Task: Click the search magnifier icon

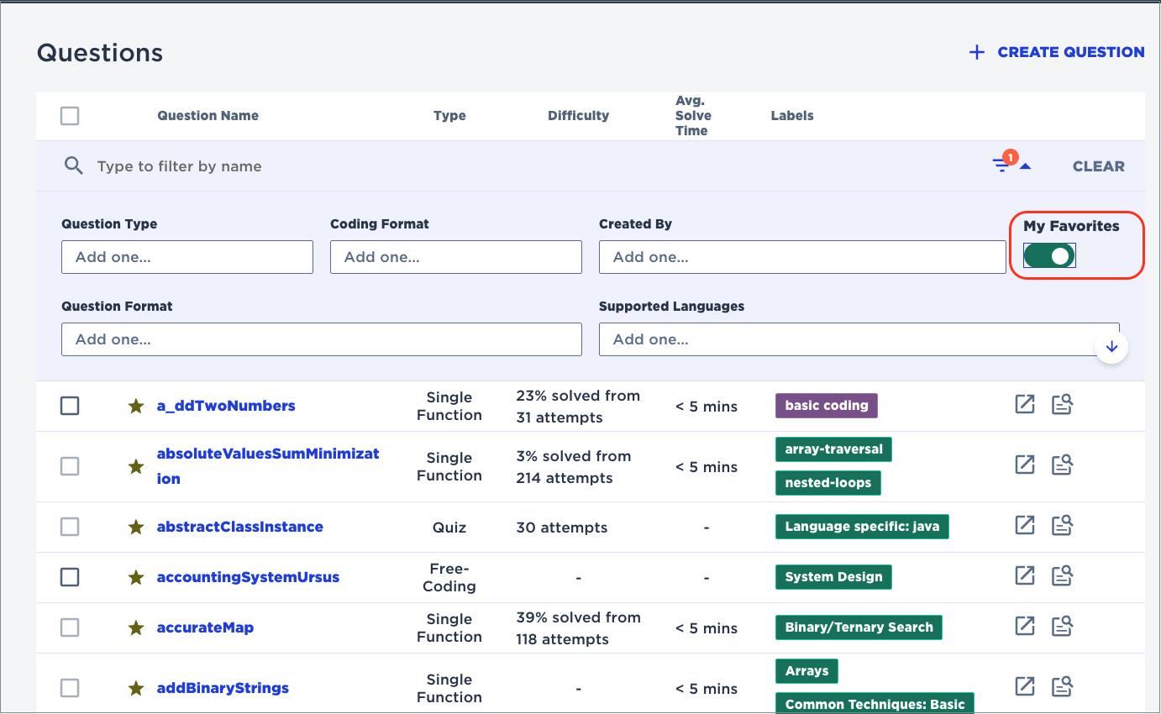Action: pos(73,165)
